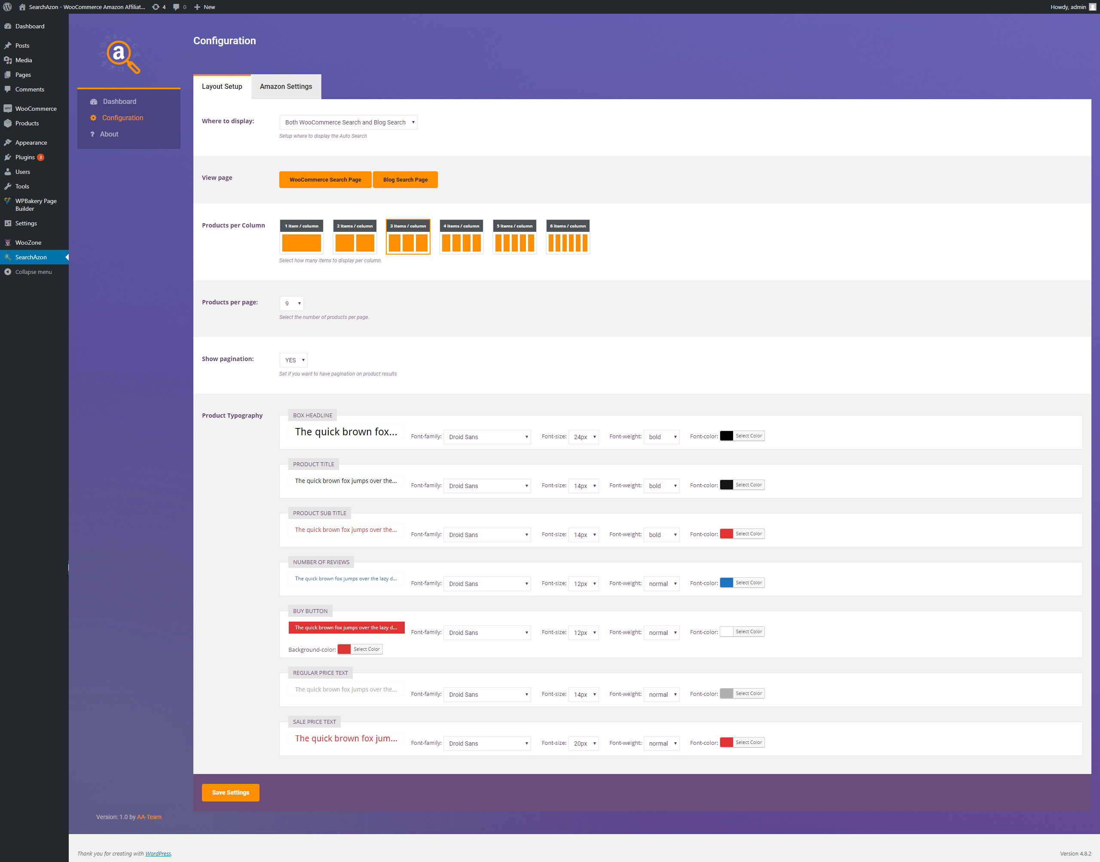Open WooCommerce in the admin menu
The width and height of the screenshot is (1100, 862).
click(x=36, y=109)
